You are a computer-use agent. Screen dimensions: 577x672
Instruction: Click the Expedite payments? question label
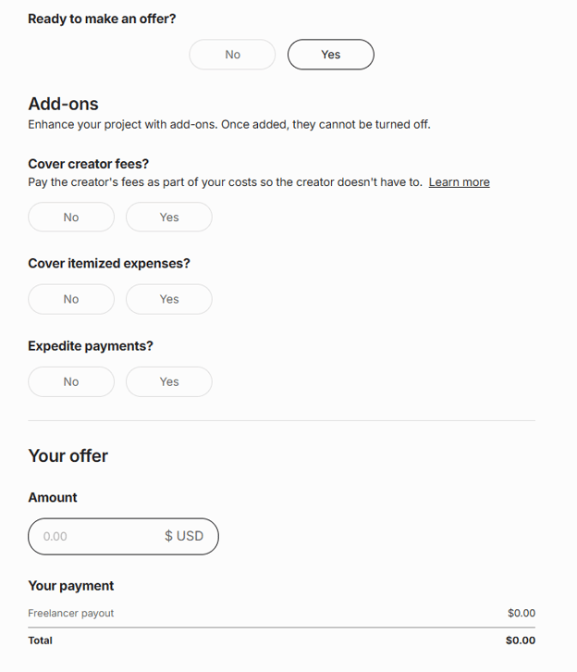[x=91, y=346]
